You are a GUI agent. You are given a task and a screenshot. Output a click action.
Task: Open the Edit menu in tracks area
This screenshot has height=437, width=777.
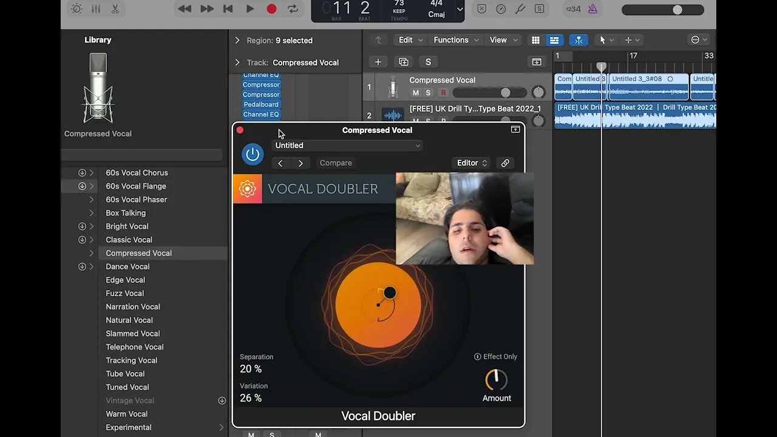[x=409, y=40]
